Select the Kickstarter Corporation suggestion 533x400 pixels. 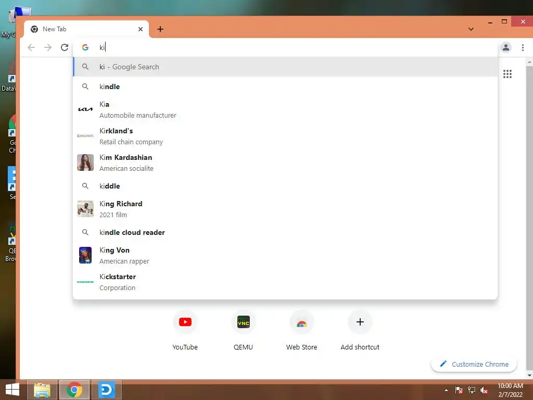[x=285, y=282]
